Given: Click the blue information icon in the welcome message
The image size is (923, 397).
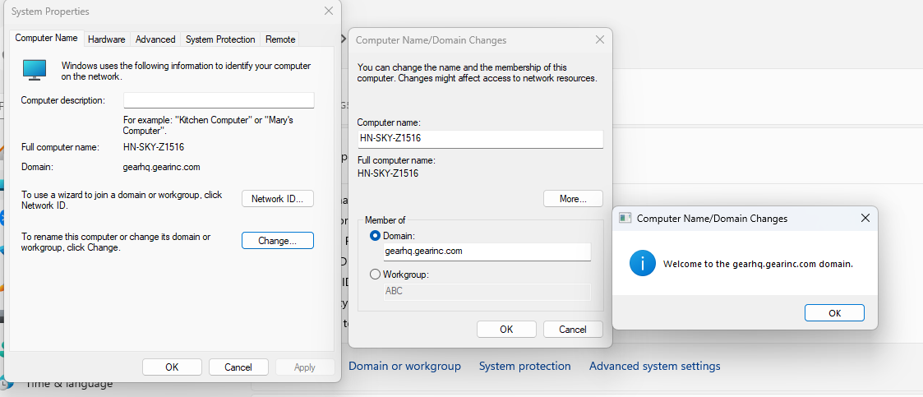Looking at the screenshot, I should click(642, 263).
